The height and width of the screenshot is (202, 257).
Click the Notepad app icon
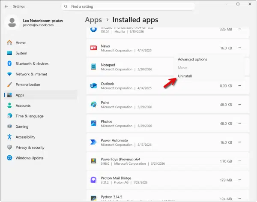(x=93, y=67)
